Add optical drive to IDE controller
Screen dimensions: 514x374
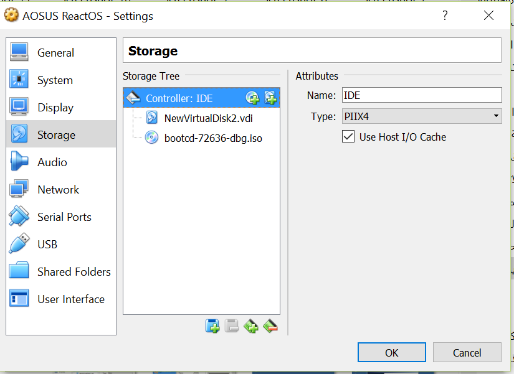tap(252, 98)
